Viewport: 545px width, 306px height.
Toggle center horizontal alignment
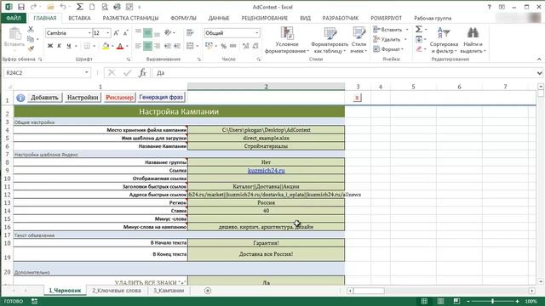click(x=147, y=46)
